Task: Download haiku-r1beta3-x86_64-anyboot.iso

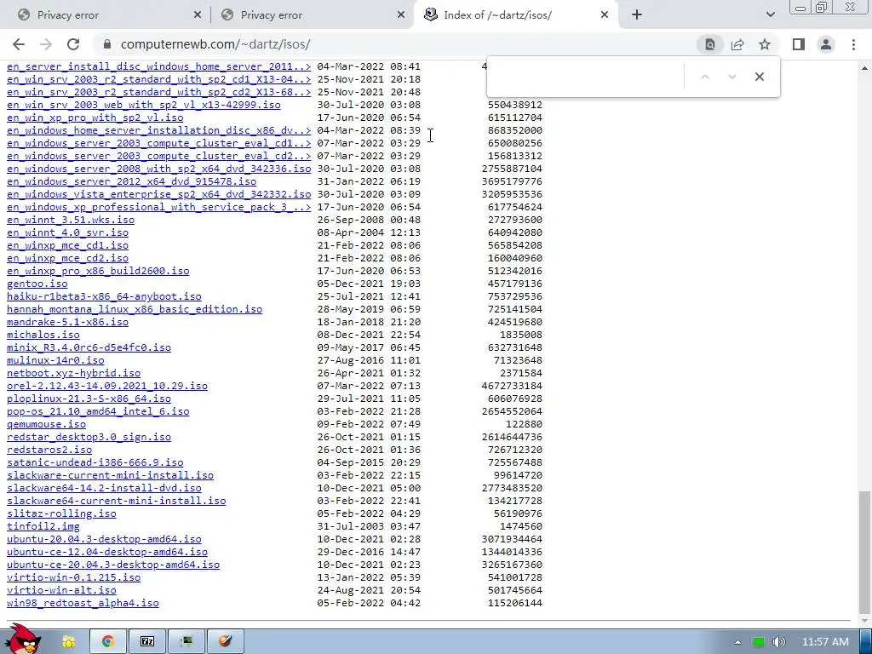Action: tap(104, 296)
